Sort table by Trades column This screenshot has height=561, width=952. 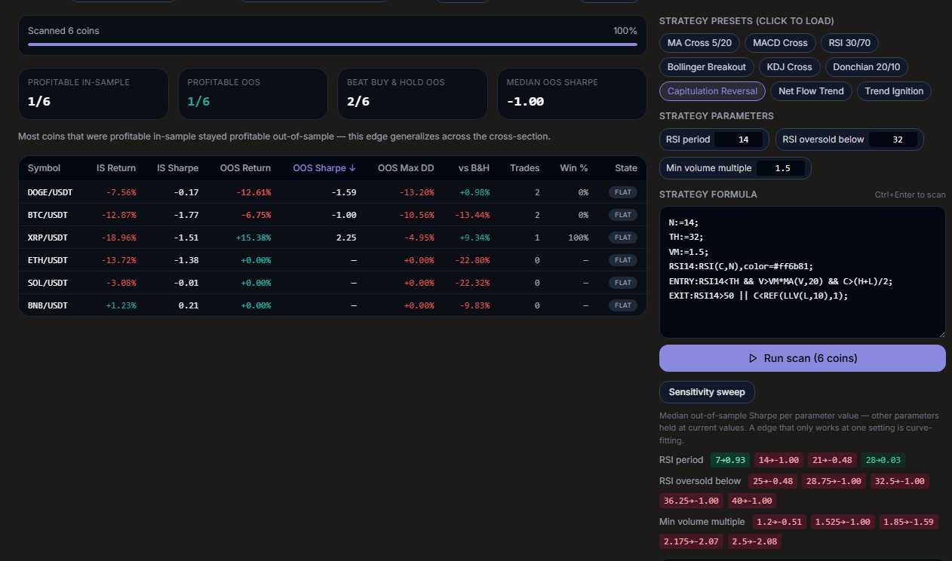[524, 168]
